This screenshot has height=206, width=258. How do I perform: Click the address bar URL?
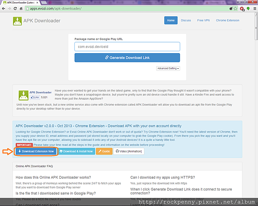pyautogui.click(x=55, y=9)
